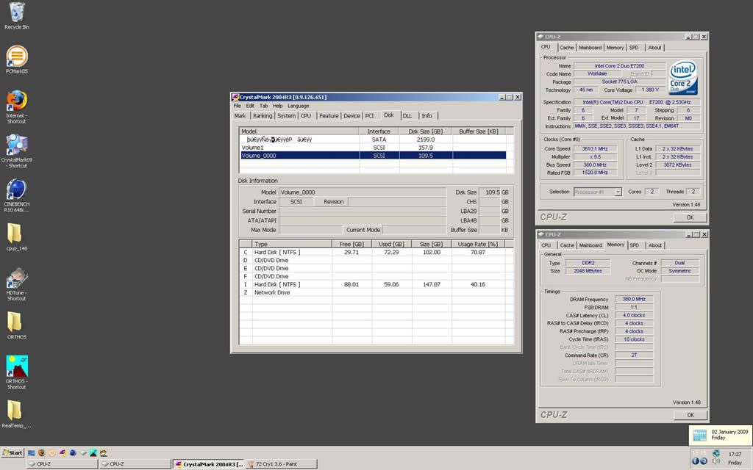Open the Edit menu in CrystalMark
Screen dimensions: 753x470
coord(250,106)
